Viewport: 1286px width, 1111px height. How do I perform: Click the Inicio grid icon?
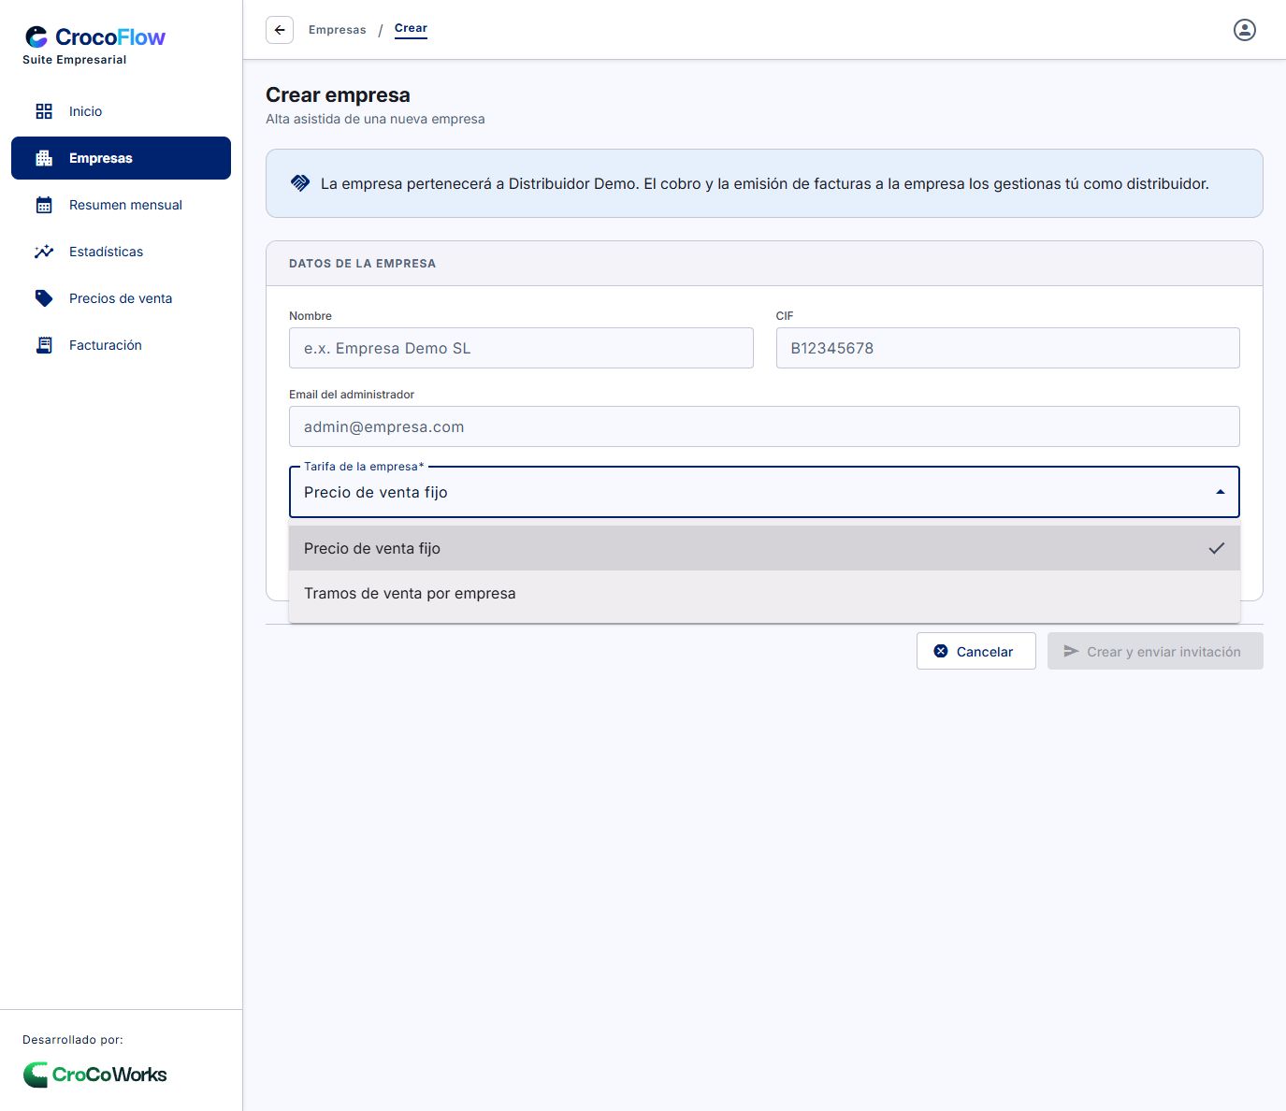[44, 111]
